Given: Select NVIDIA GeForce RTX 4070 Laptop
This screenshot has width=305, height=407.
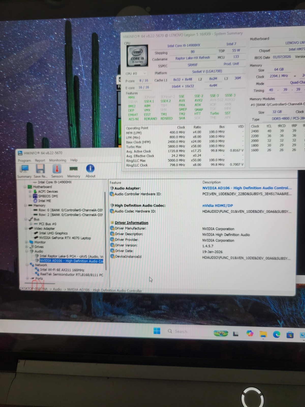Looking at the screenshot, I should [65, 238].
